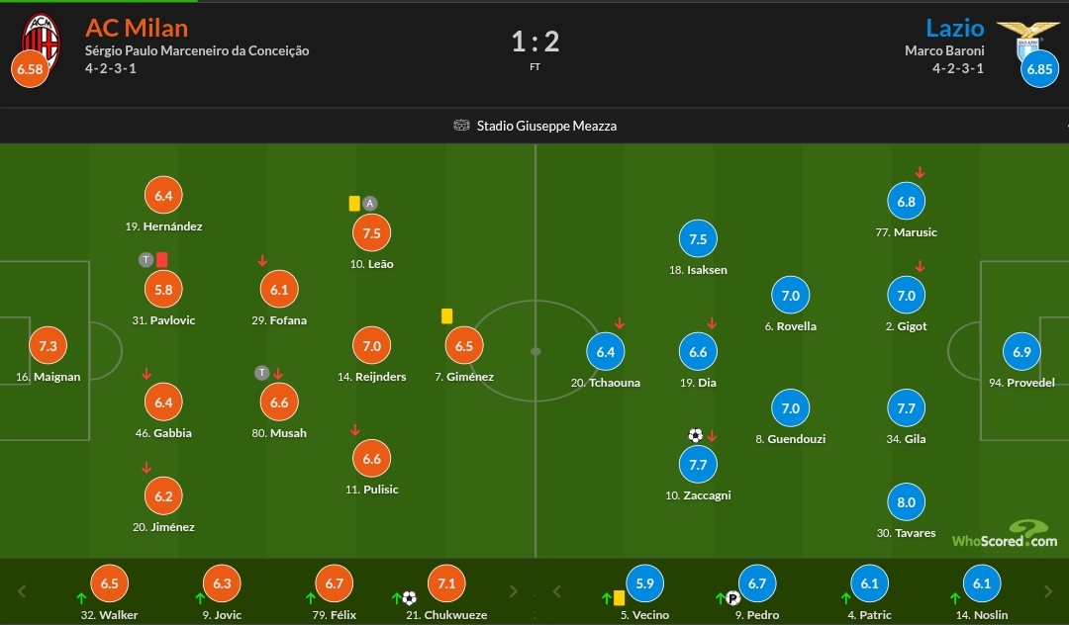Show next AC Milan substitutes
1069x625 pixels.
pos(514,591)
